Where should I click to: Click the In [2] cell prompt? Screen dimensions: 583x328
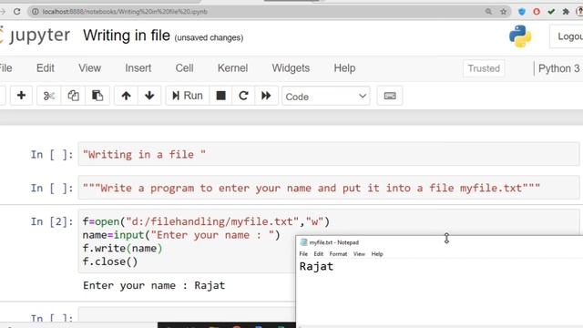52,221
